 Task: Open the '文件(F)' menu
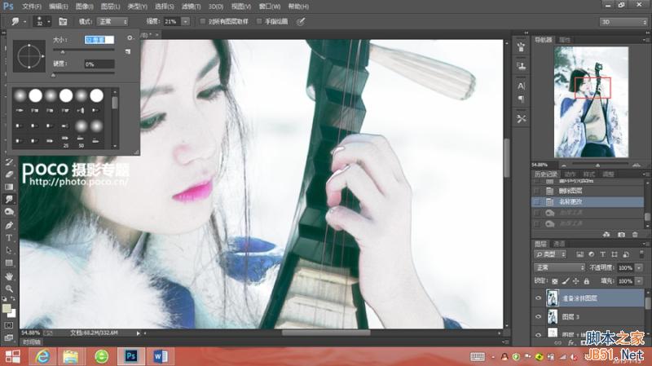[32, 7]
